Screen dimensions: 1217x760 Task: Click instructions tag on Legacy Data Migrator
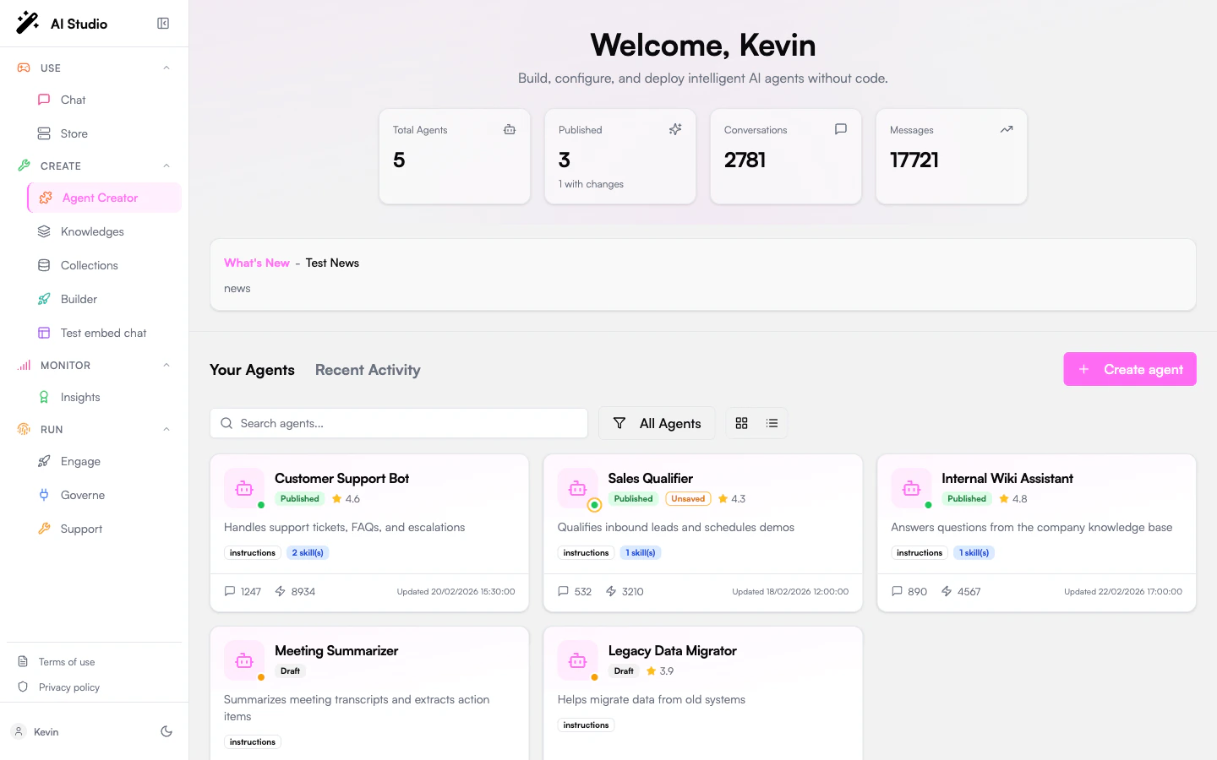pos(586,725)
